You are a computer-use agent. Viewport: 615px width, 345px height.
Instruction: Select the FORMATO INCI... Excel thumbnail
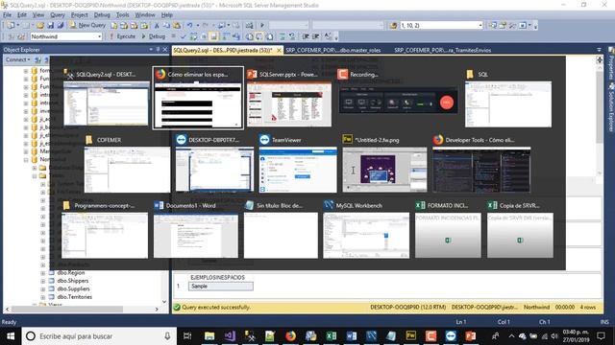[x=448, y=229]
